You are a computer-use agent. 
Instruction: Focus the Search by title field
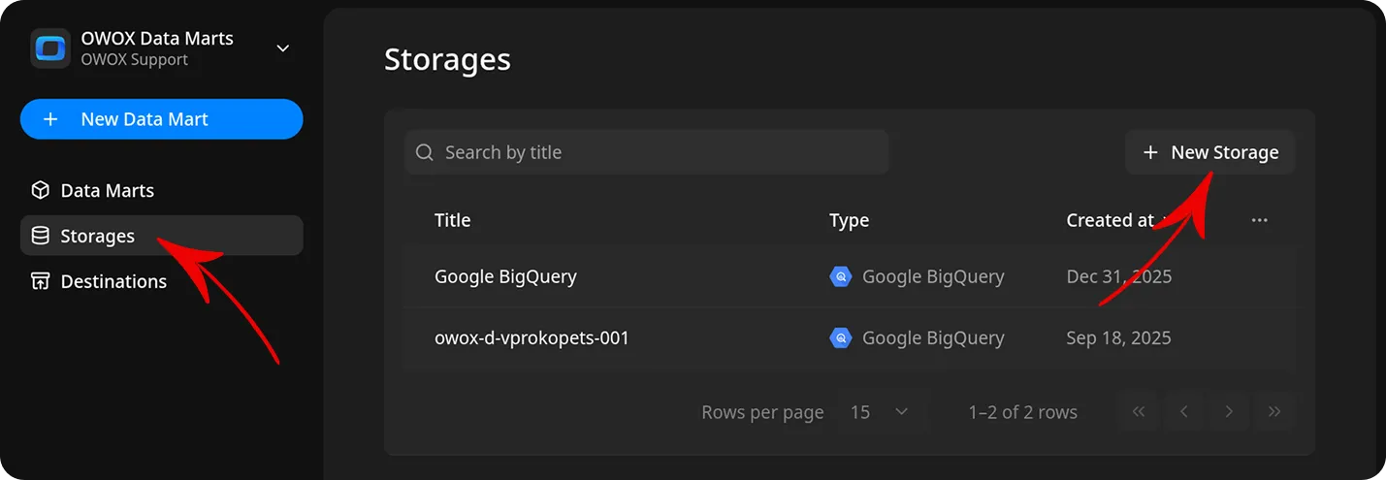click(647, 152)
